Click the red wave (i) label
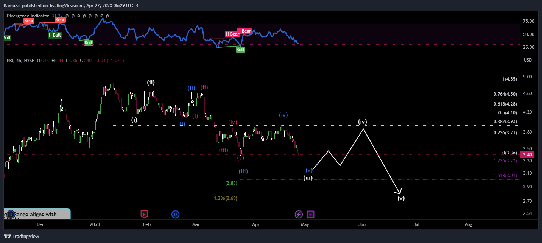542x243 pixels. coord(195,116)
